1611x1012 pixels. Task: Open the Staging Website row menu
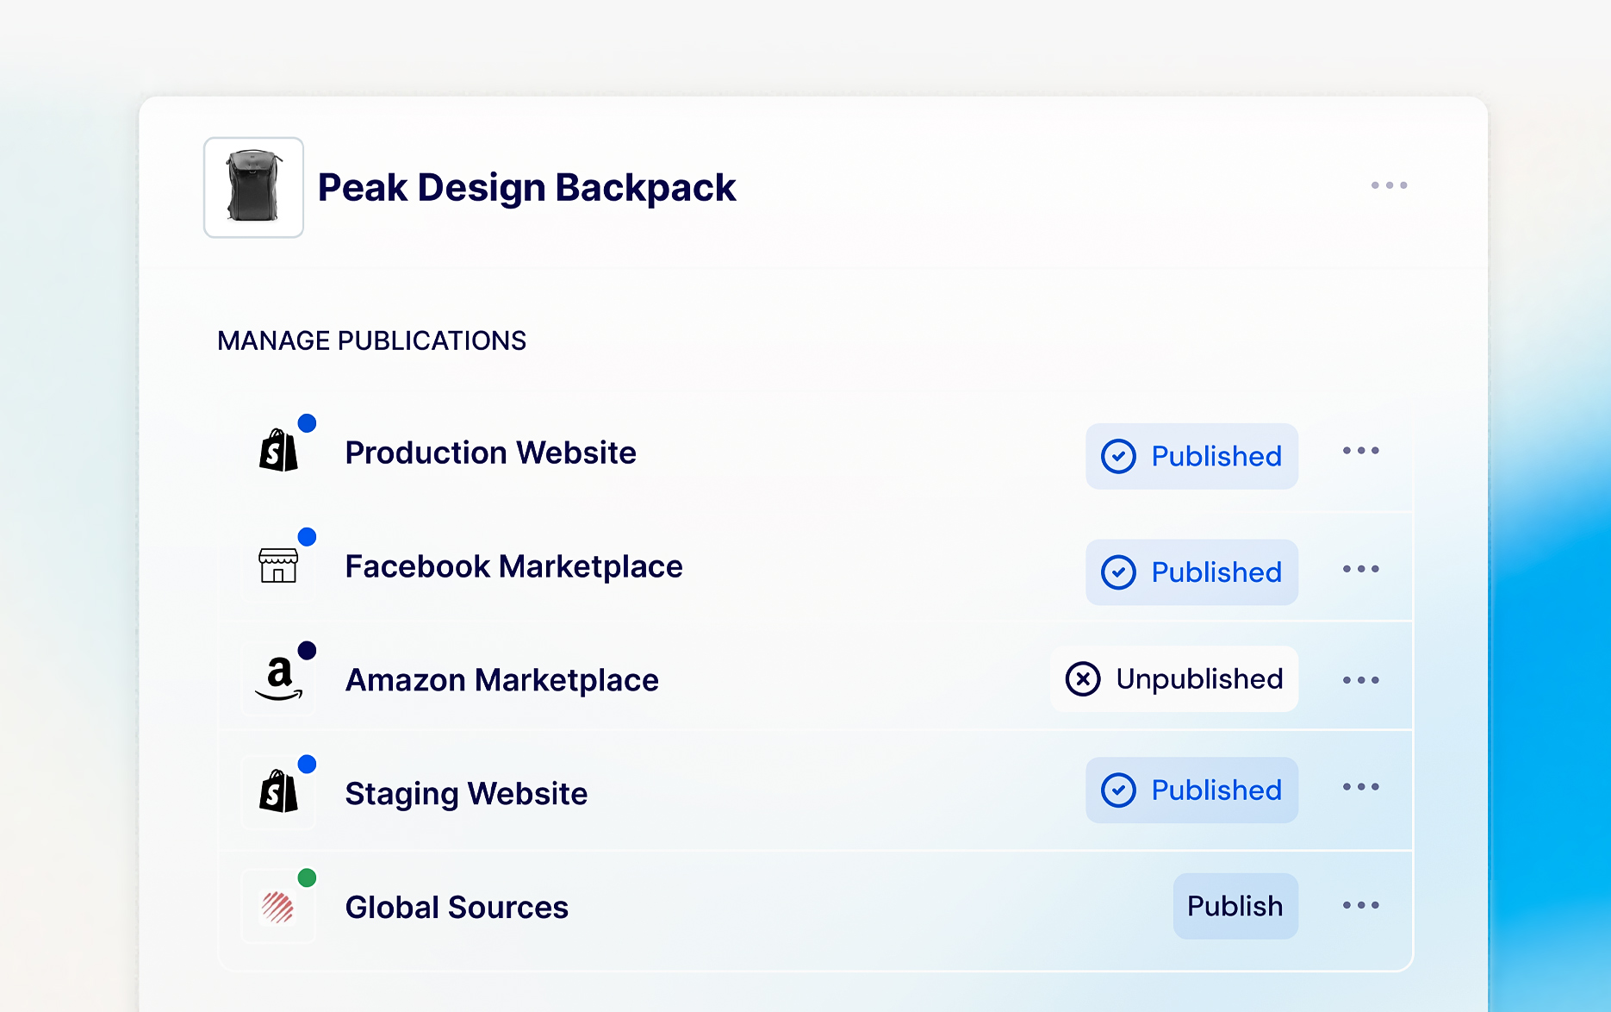(1359, 788)
